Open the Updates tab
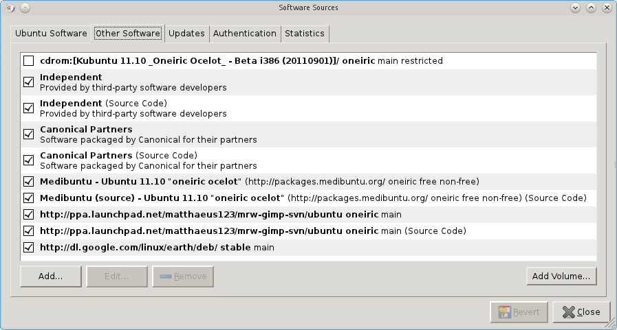The image size is (617, 330). (x=186, y=33)
